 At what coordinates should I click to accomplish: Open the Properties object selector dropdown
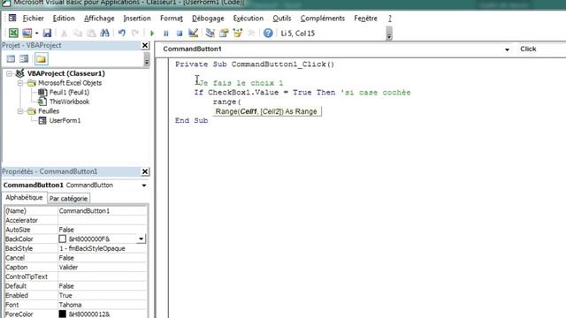[x=144, y=185]
